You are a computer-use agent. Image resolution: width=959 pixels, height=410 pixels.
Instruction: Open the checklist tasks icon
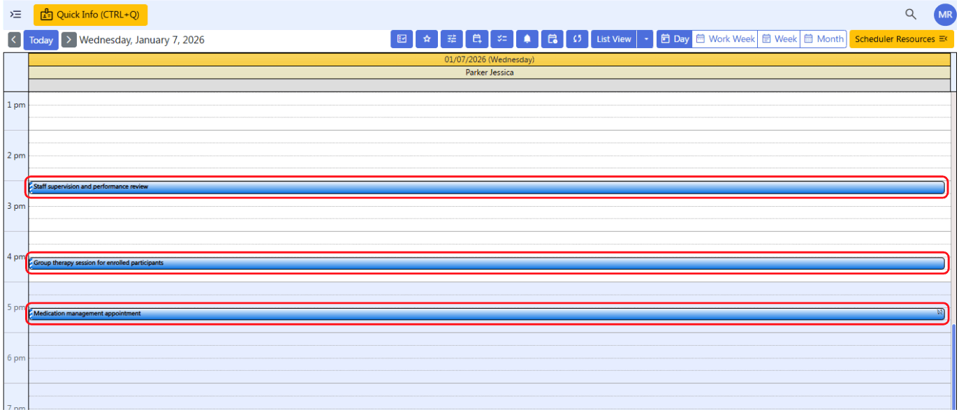coord(502,39)
